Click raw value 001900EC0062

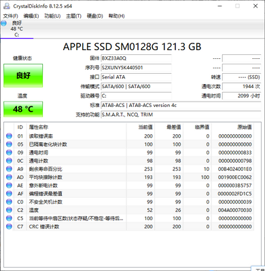(235, 178)
